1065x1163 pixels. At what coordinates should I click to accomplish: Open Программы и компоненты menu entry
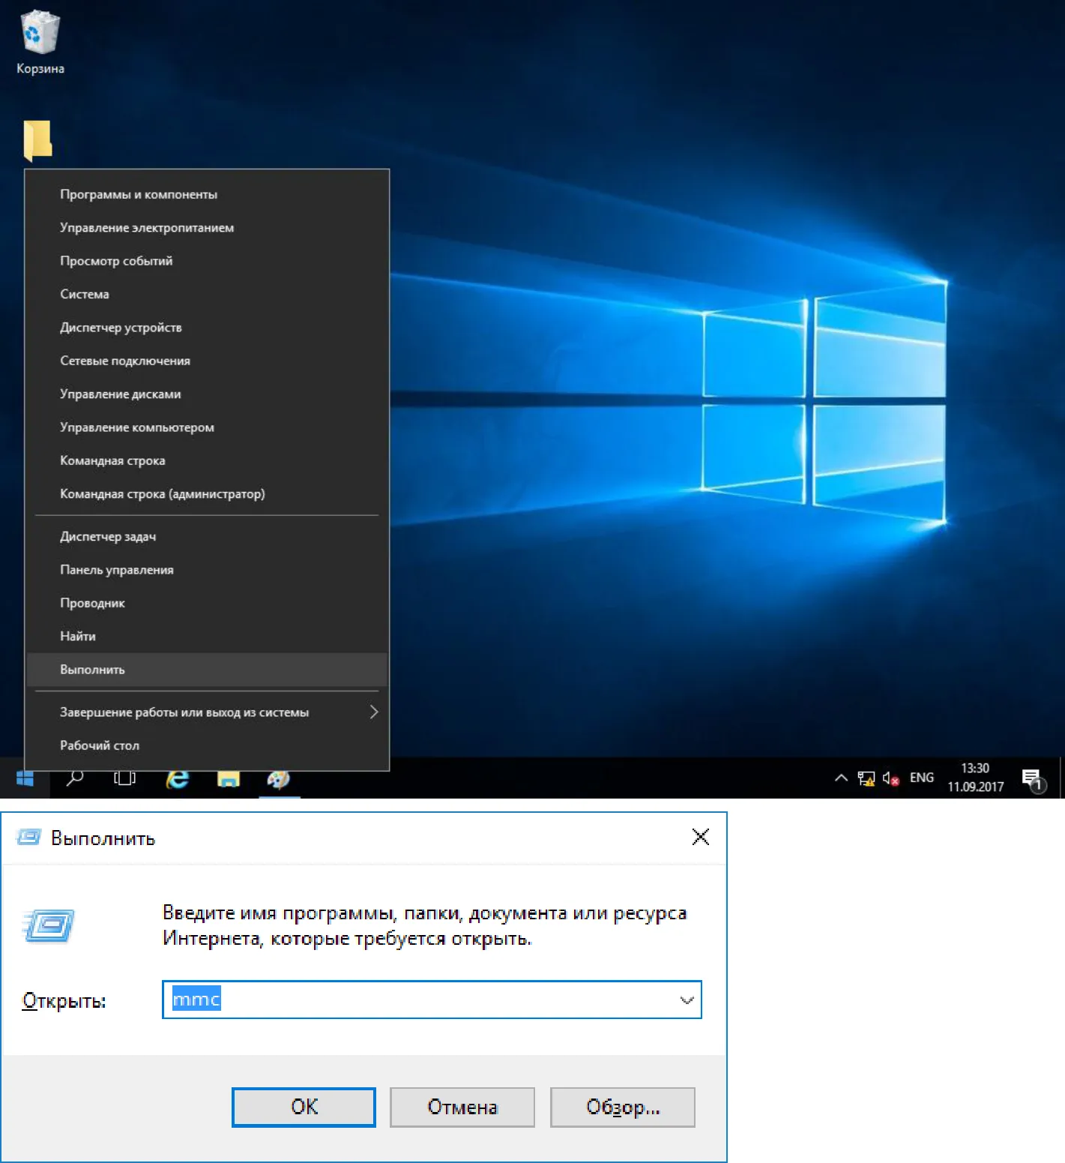[x=207, y=194]
